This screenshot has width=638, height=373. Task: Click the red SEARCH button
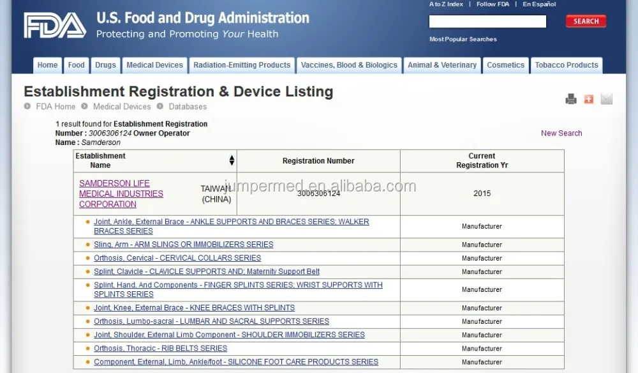(586, 21)
